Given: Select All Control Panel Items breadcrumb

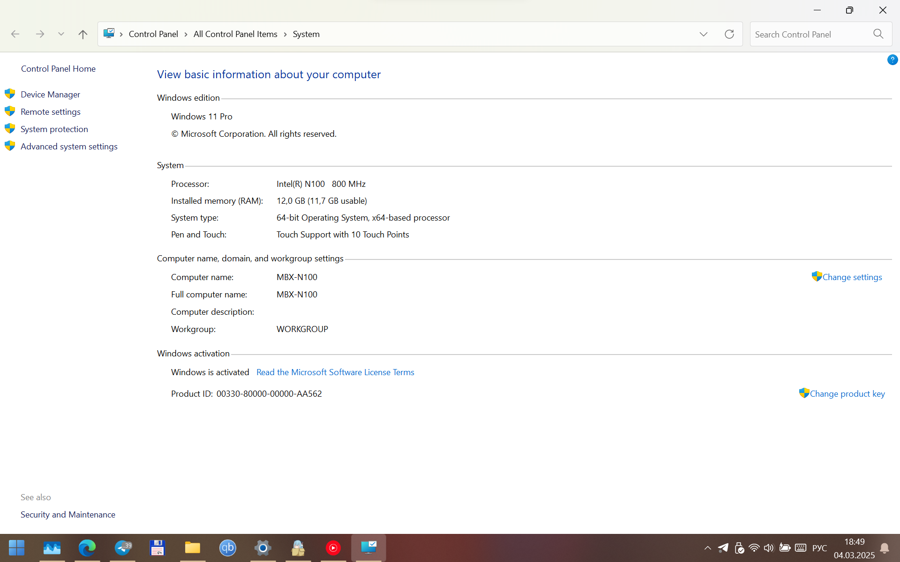Looking at the screenshot, I should click(235, 34).
